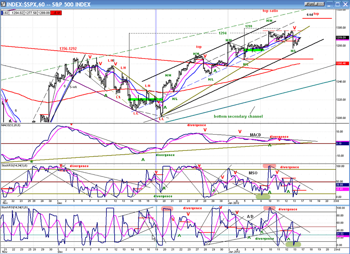Viewport: 350px width, 254px height.
Task: Click the 1277.58 low price box
Action: click(29, 13)
